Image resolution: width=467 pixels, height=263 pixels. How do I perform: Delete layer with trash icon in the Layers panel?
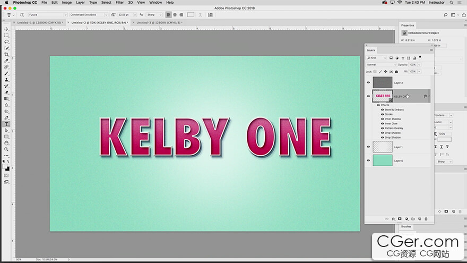(x=426, y=219)
